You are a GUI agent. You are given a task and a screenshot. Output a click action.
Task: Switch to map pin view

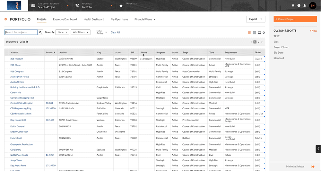[x=264, y=33]
